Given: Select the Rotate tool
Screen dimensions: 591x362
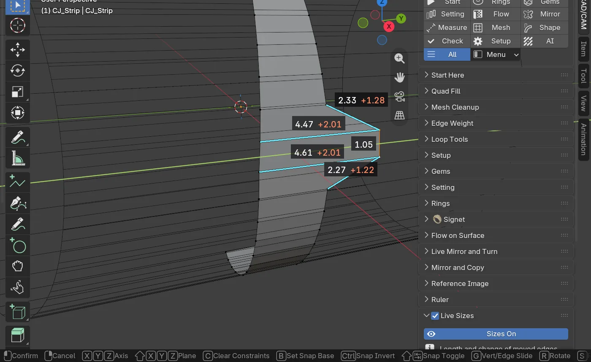Looking at the screenshot, I should tap(17, 70).
